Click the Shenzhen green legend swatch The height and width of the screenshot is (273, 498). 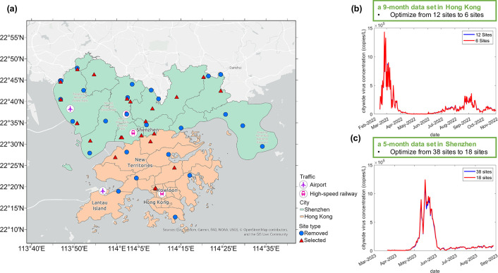point(302,210)
